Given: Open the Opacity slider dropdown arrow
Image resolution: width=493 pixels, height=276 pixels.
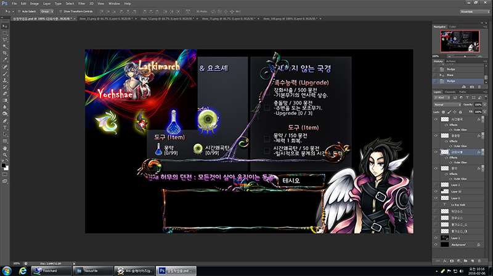Looking at the screenshot, I should pos(485,104).
